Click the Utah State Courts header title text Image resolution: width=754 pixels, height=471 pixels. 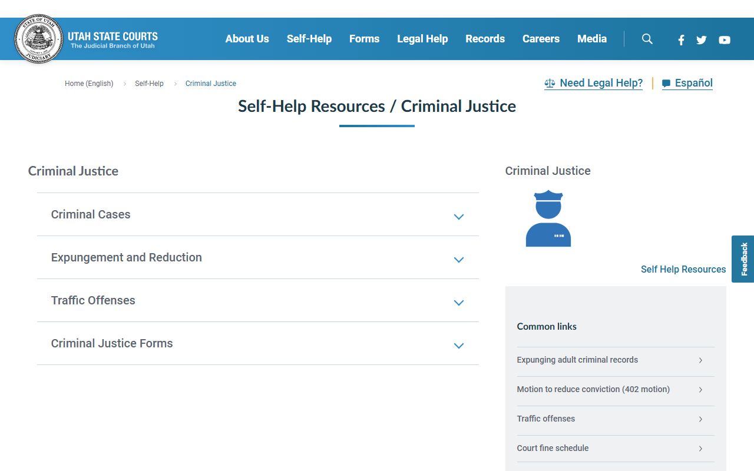coord(113,36)
